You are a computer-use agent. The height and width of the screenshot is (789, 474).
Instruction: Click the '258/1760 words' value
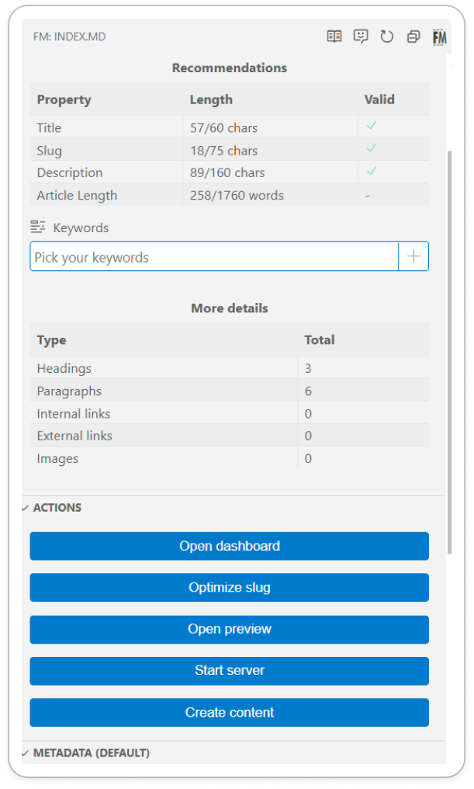tap(237, 195)
